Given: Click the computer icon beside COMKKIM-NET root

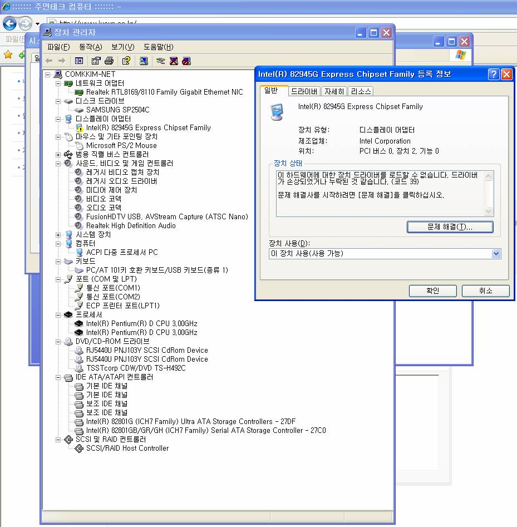Looking at the screenshot, I should (58, 74).
